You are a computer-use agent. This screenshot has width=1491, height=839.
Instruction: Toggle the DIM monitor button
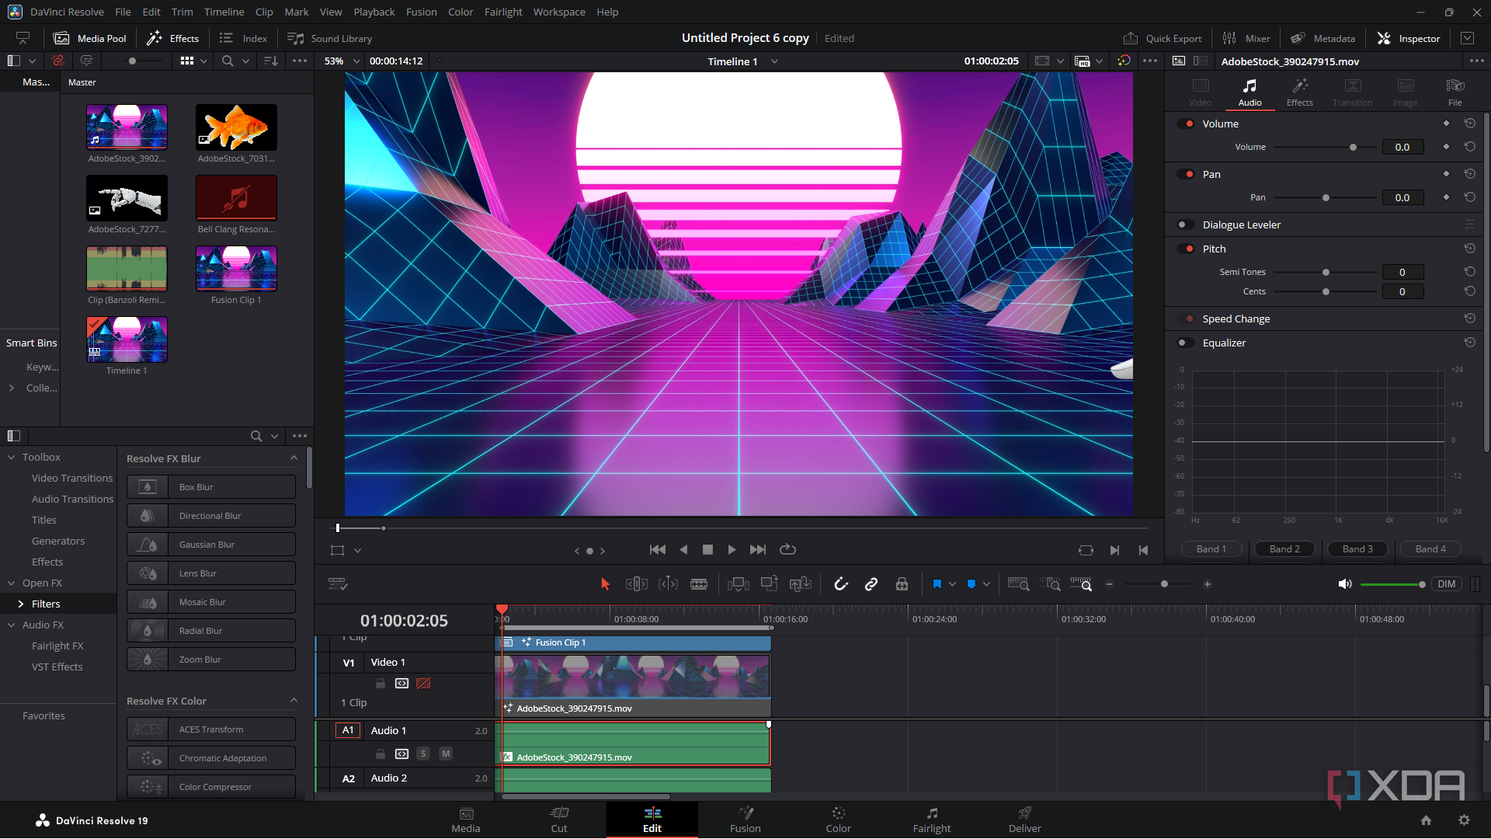[1446, 584]
